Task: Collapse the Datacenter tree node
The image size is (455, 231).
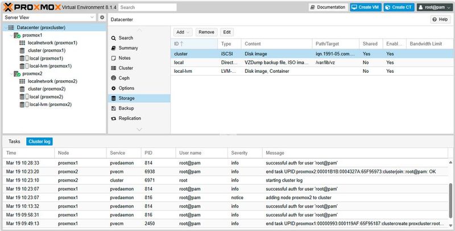Action: pos(6,27)
